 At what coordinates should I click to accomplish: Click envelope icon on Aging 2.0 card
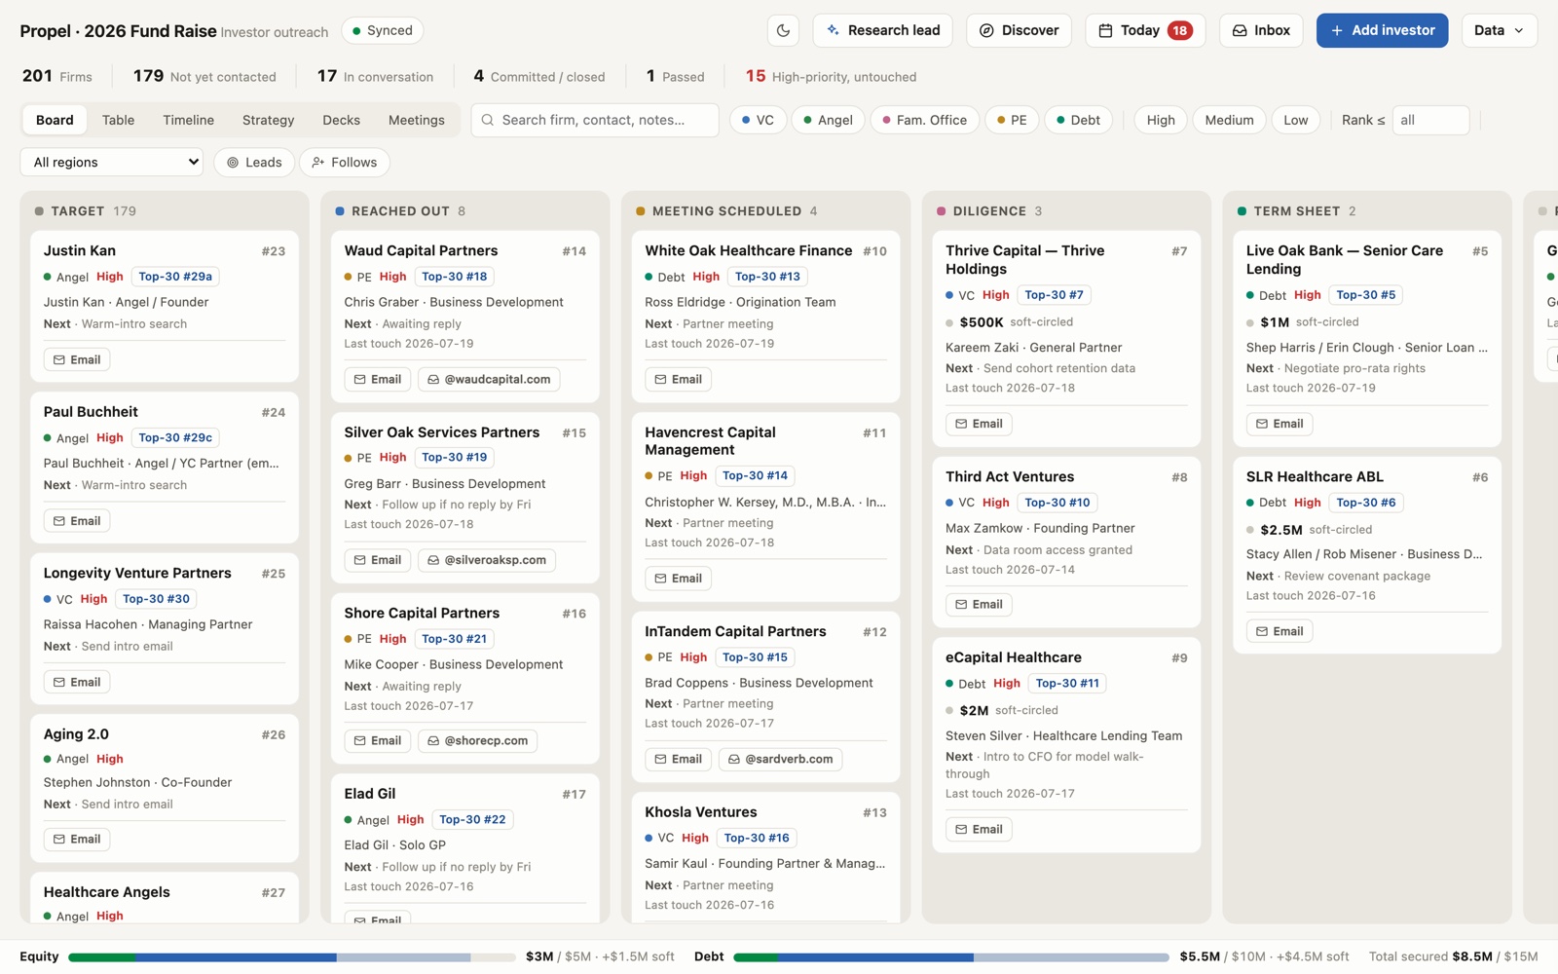pos(59,839)
